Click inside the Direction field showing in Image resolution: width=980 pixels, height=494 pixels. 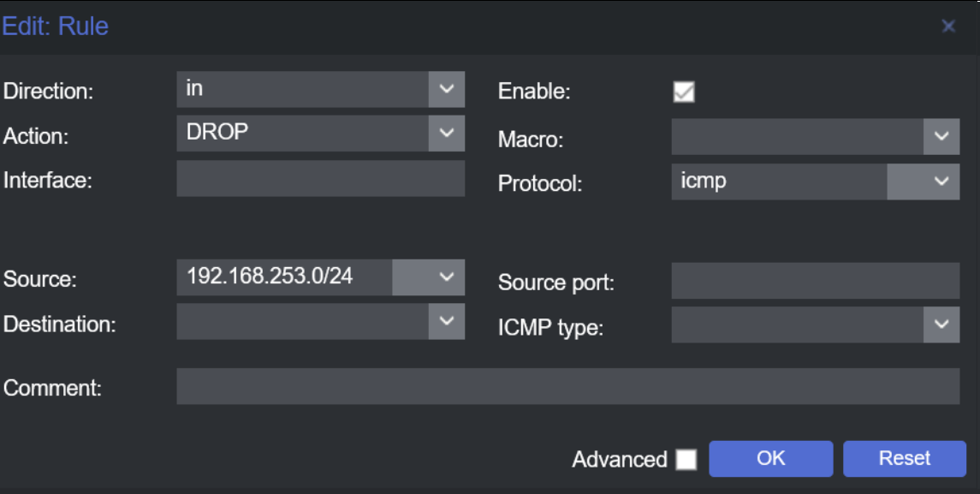[301, 89]
